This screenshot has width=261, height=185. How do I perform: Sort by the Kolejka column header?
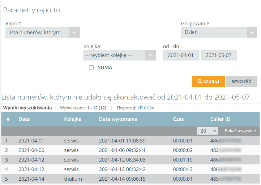pyautogui.click(x=73, y=119)
